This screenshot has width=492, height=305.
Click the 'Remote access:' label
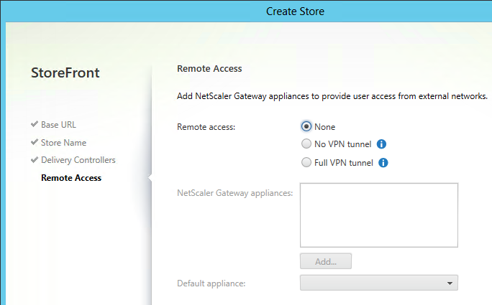(x=206, y=127)
